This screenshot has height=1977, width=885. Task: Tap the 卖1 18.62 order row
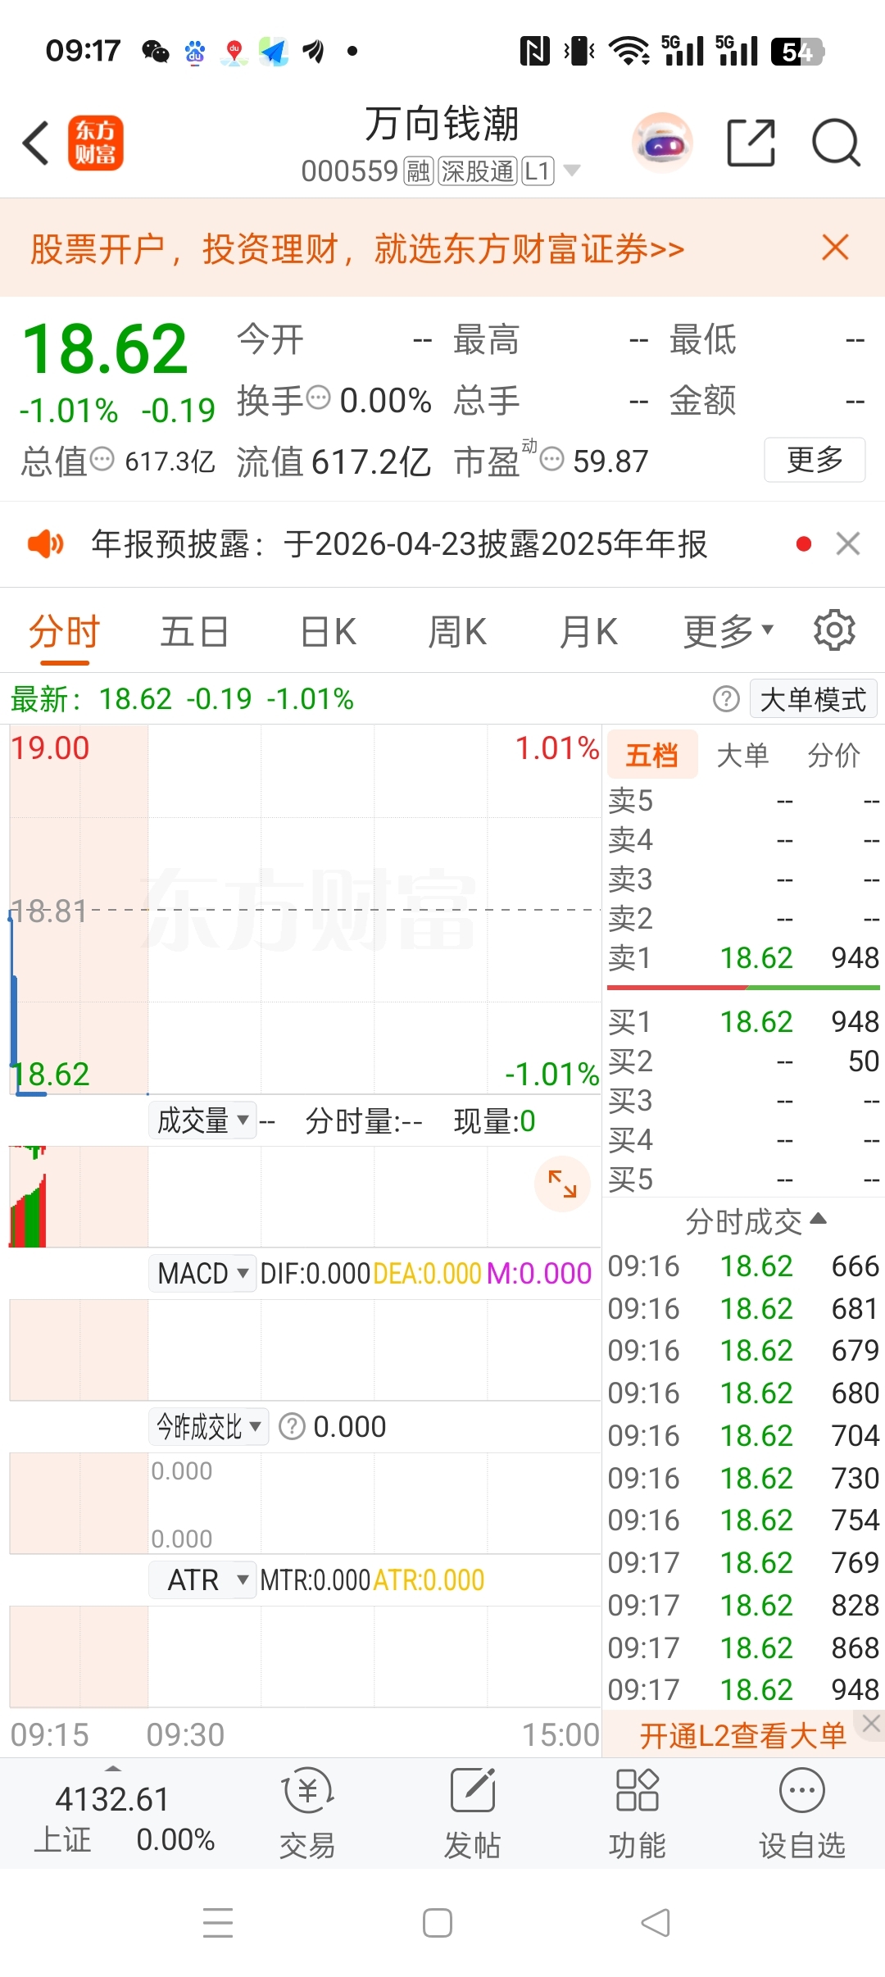(x=743, y=957)
